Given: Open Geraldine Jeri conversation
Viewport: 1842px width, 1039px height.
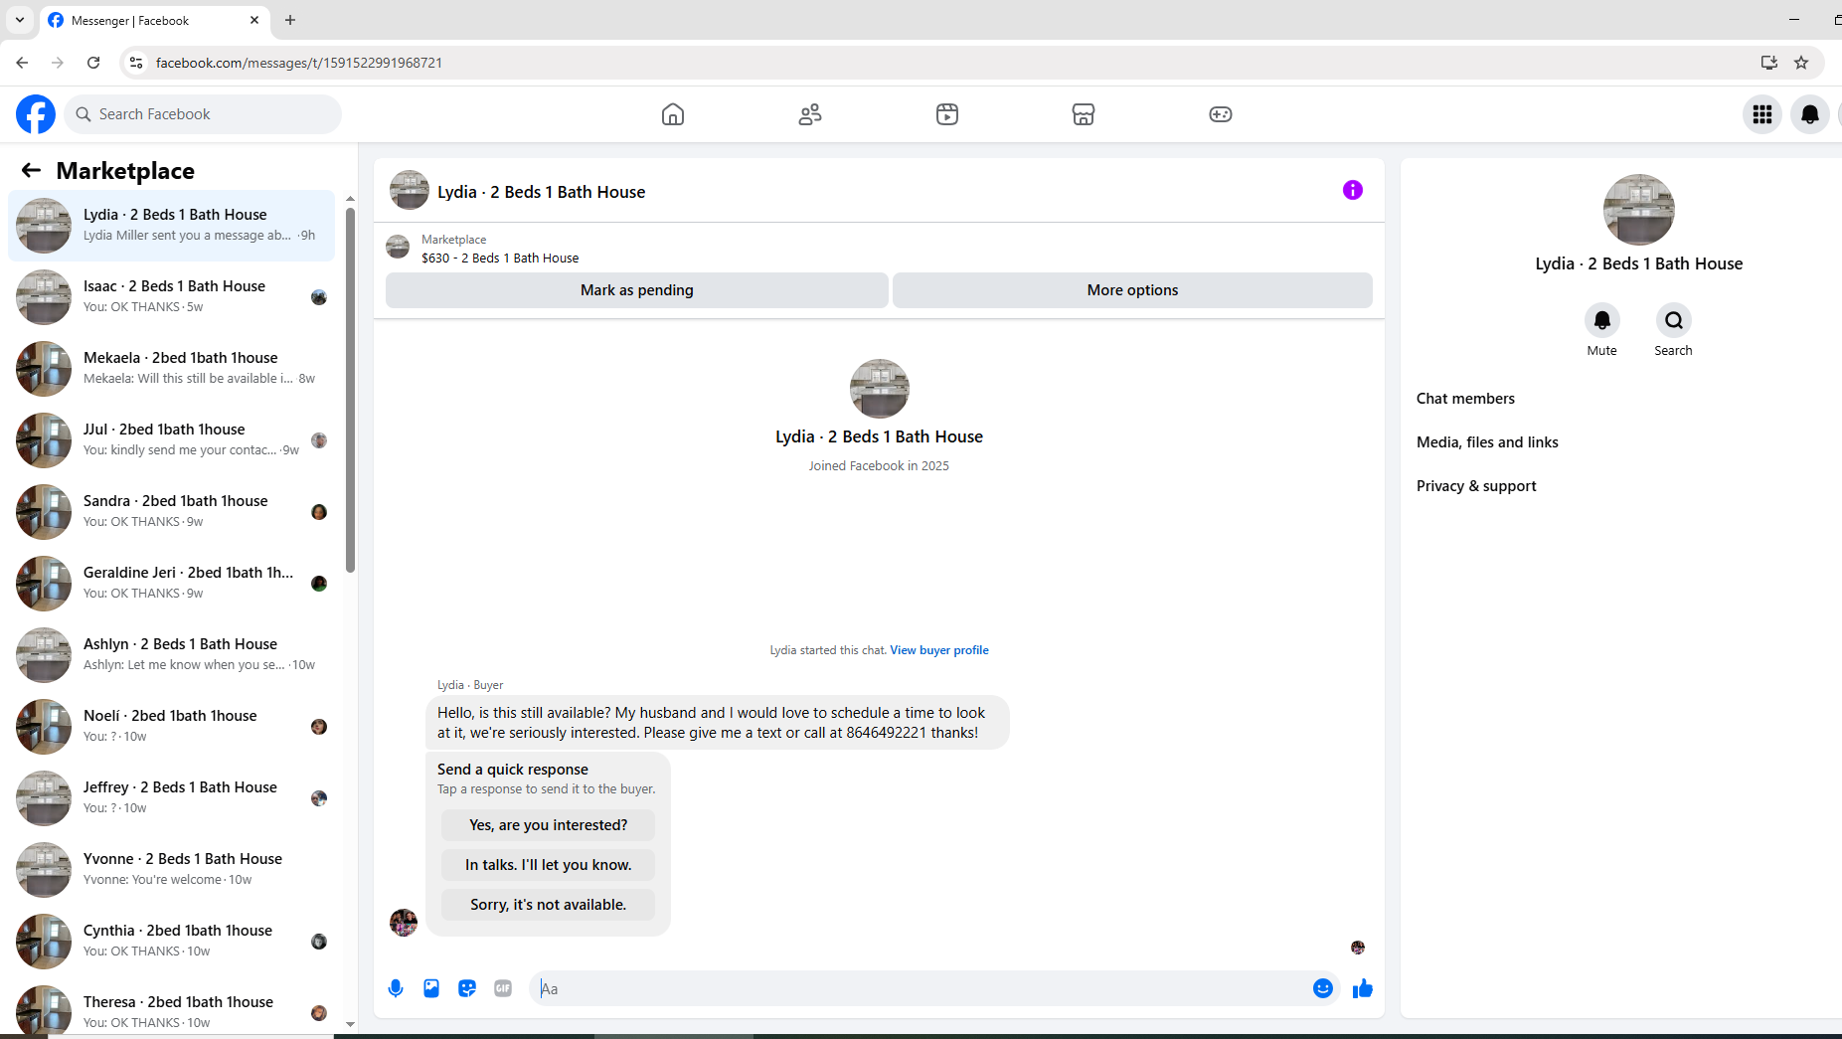Looking at the screenshot, I should [171, 584].
